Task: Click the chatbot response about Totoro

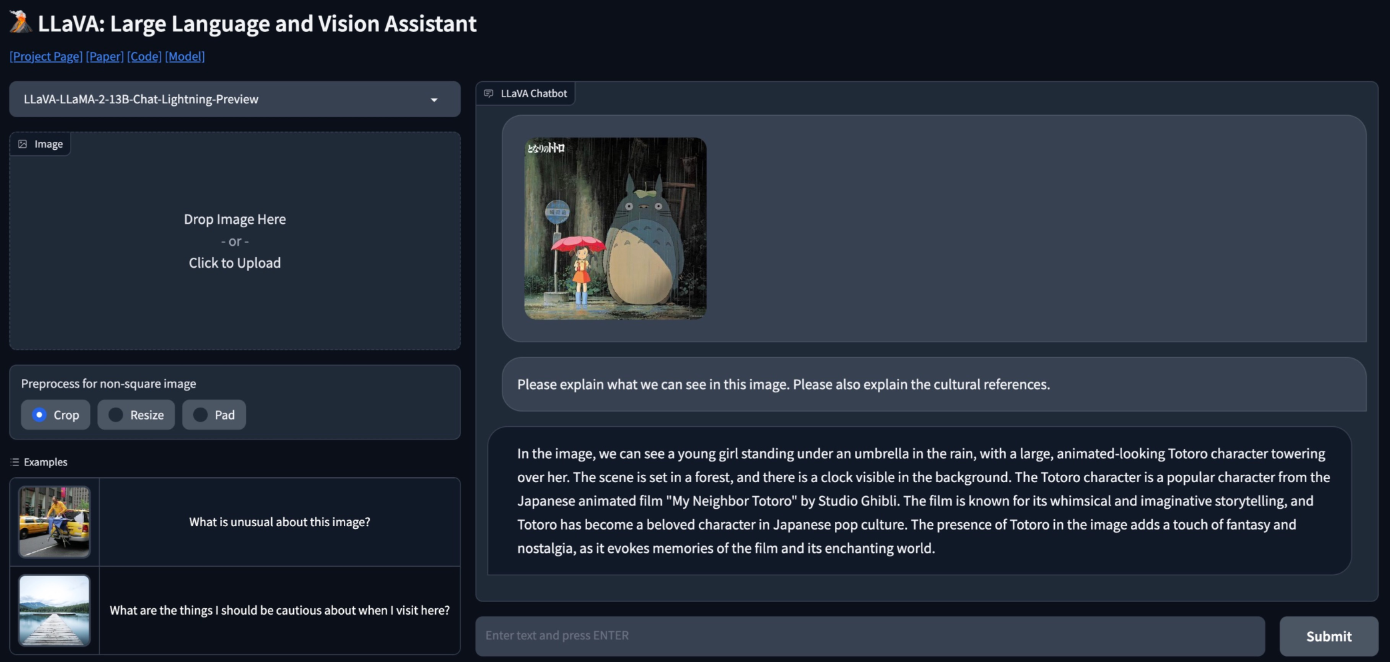Action: pyautogui.click(x=920, y=501)
